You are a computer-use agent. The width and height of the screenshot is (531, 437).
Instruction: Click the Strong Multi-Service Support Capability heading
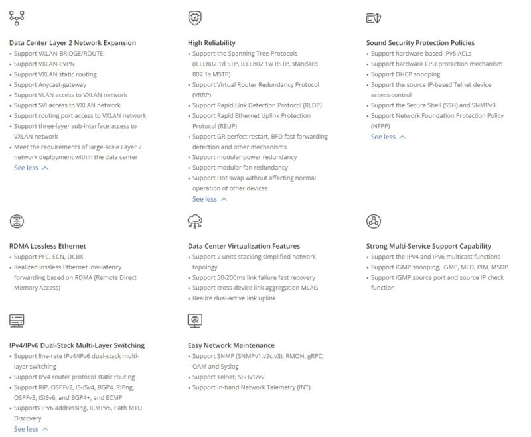click(x=428, y=246)
